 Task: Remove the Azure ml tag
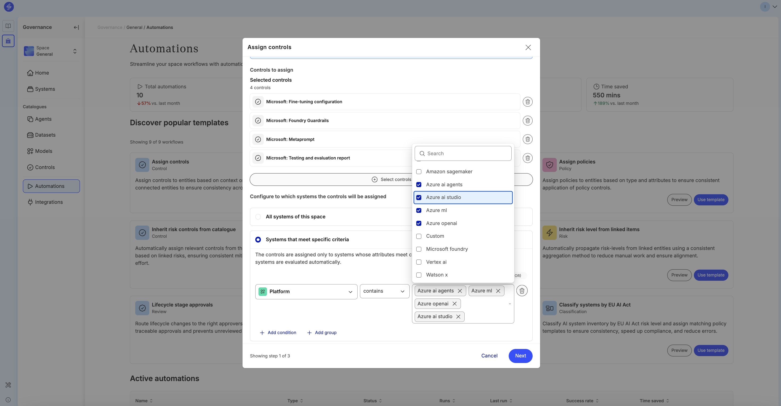[x=498, y=291]
